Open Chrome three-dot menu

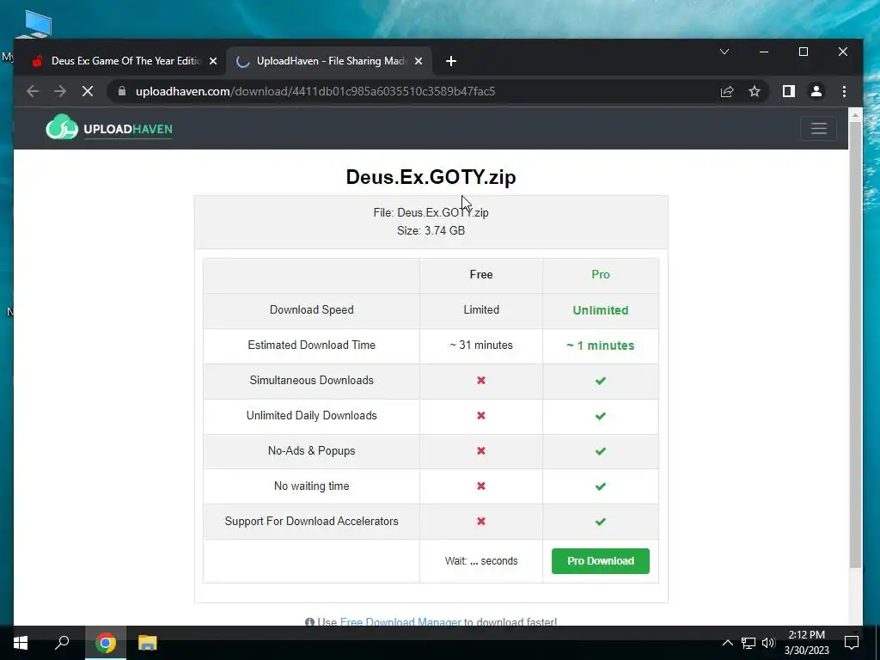(x=844, y=91)
